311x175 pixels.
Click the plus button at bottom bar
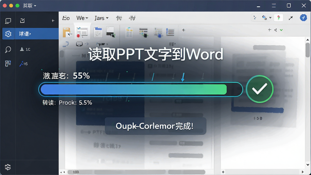(223, 172)
